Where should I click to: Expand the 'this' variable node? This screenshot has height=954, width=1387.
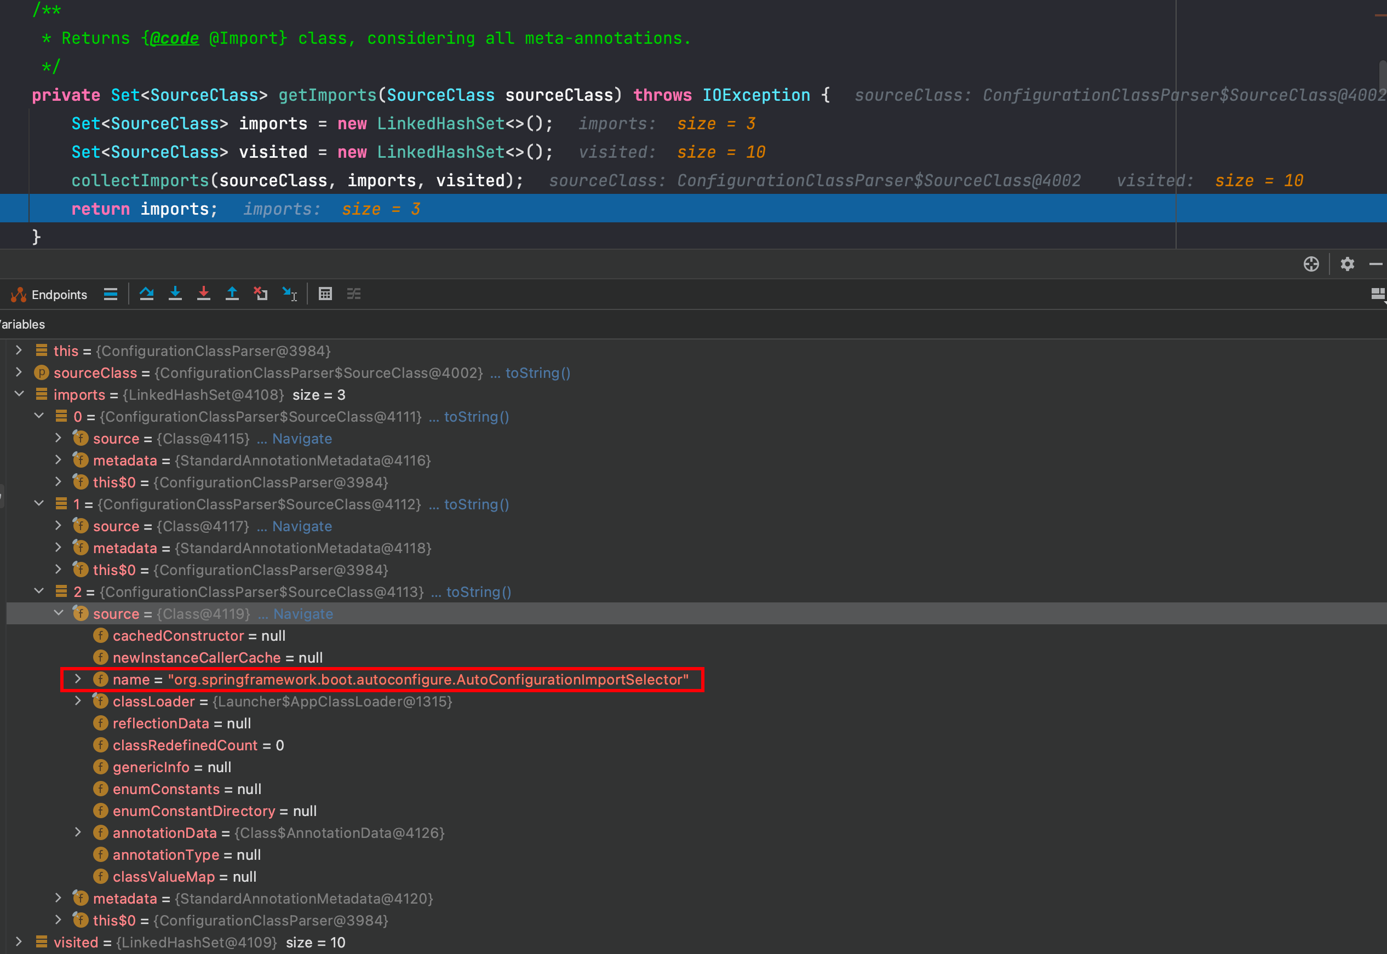click(x=19, y=350)
